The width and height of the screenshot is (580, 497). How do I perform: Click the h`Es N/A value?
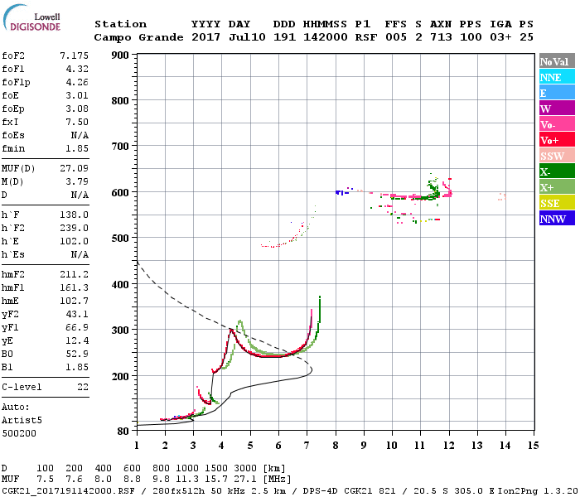pyautogui.click(x=80, y=255)
